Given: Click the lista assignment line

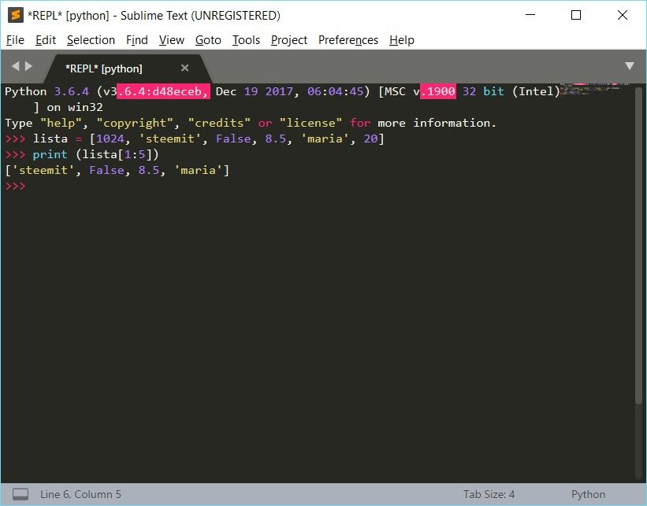Looking at the screenshot, I should [195, 139].
